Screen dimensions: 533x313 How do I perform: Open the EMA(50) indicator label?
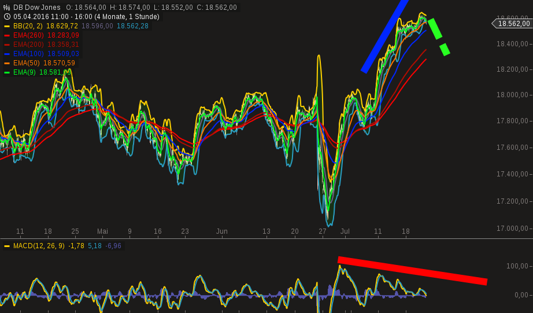27,63
